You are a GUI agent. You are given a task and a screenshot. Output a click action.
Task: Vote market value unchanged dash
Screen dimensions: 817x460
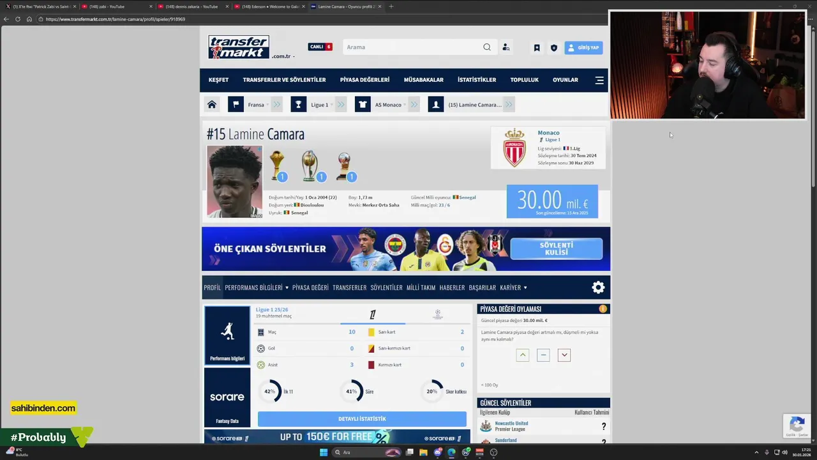pyautogui.click(x=543, y=355)
